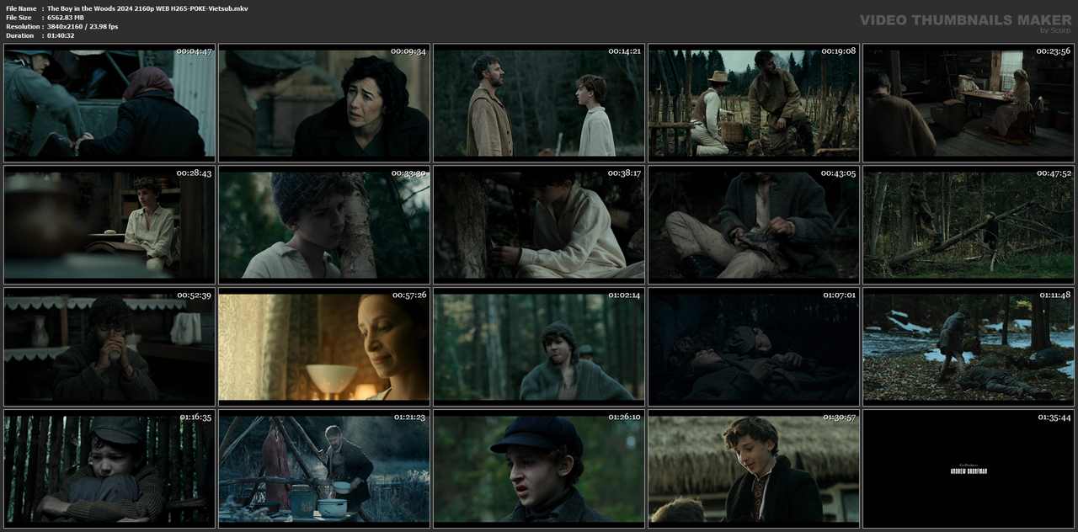The height and width of the screenshot is (532, 1078).
Task: Select the thumbnail timestamped 01:16:35
Action: (x=109, y=468)
